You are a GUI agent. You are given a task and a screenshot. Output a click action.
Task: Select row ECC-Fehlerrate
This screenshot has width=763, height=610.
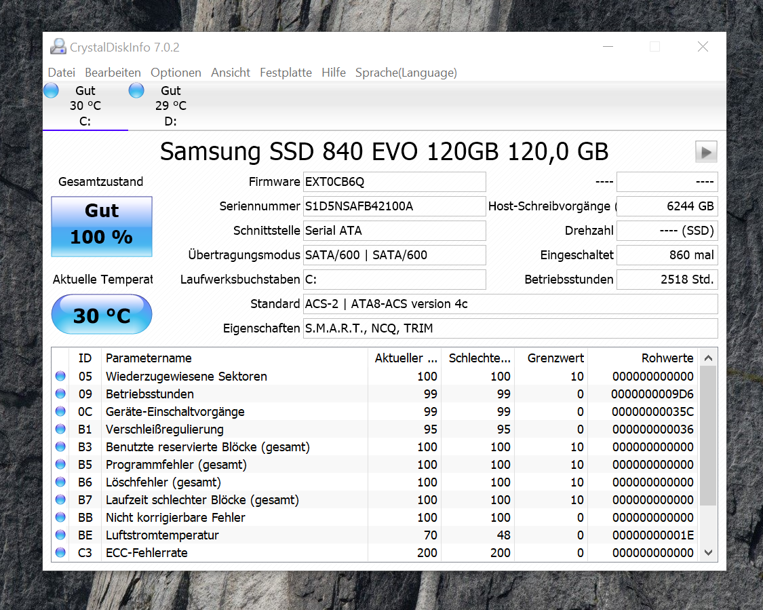[x=375, y=552]
